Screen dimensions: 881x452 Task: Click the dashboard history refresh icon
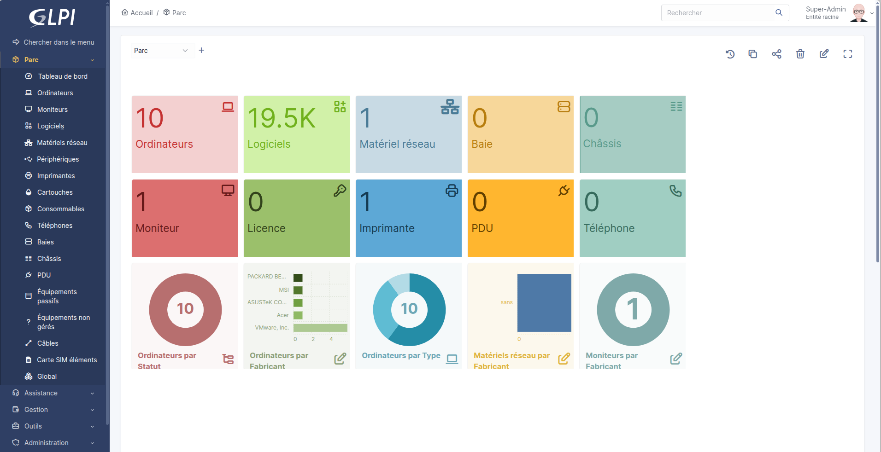click(x=730, y=54)
